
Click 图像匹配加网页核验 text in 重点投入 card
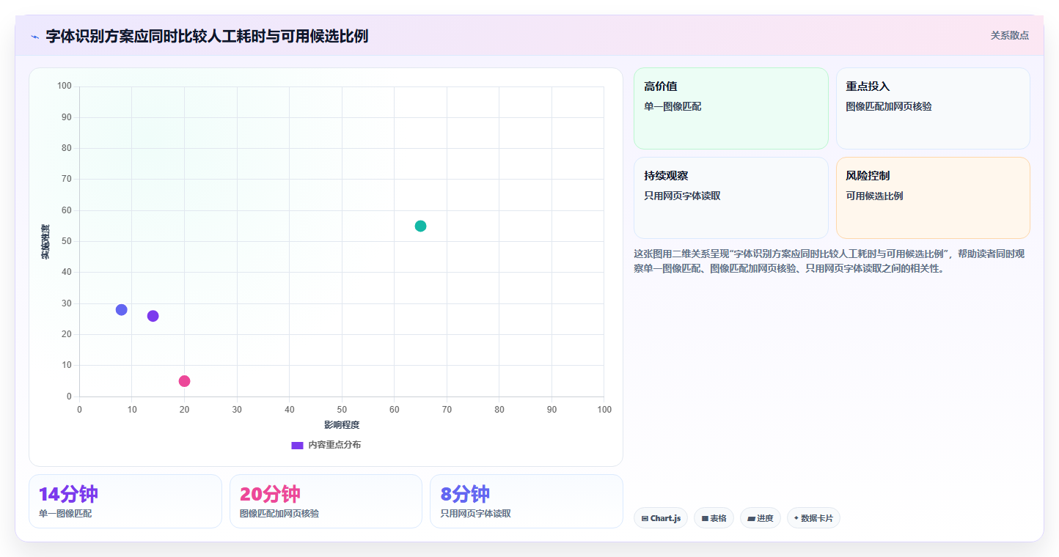pyautogui.click(x=889, y=106)
